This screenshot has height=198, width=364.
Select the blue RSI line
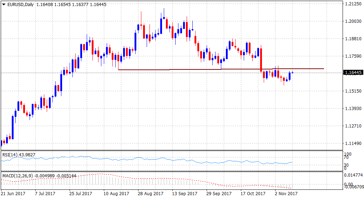pos(147,160)
